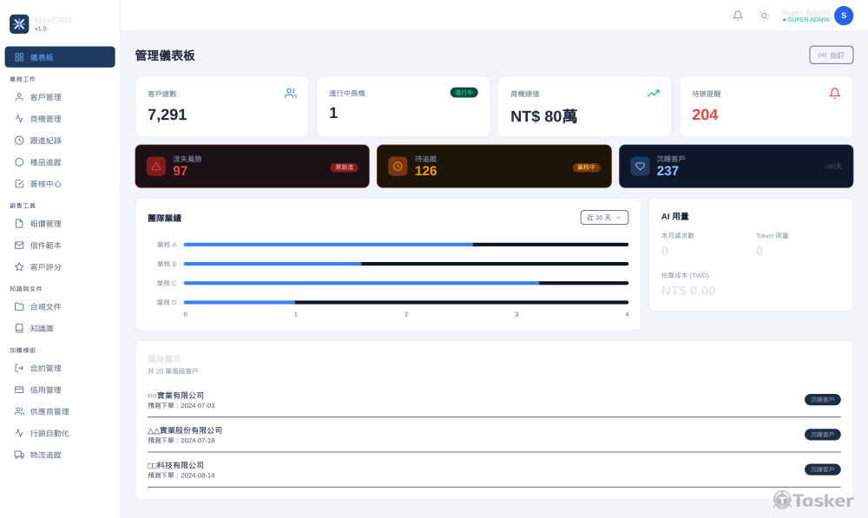Click the red bell icon on 待辦提醒 card
868x518 pixels.
835,93
